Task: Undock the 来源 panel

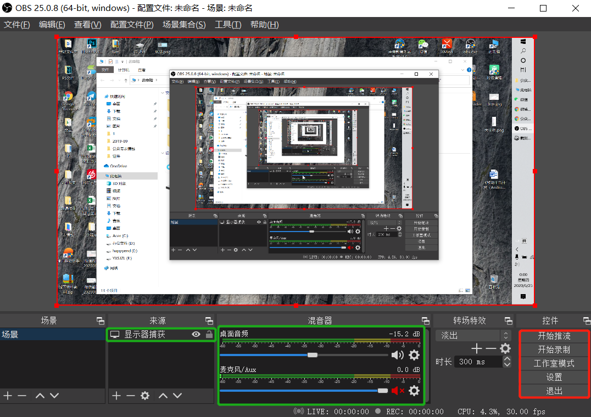Action: [x=209, y=320]
